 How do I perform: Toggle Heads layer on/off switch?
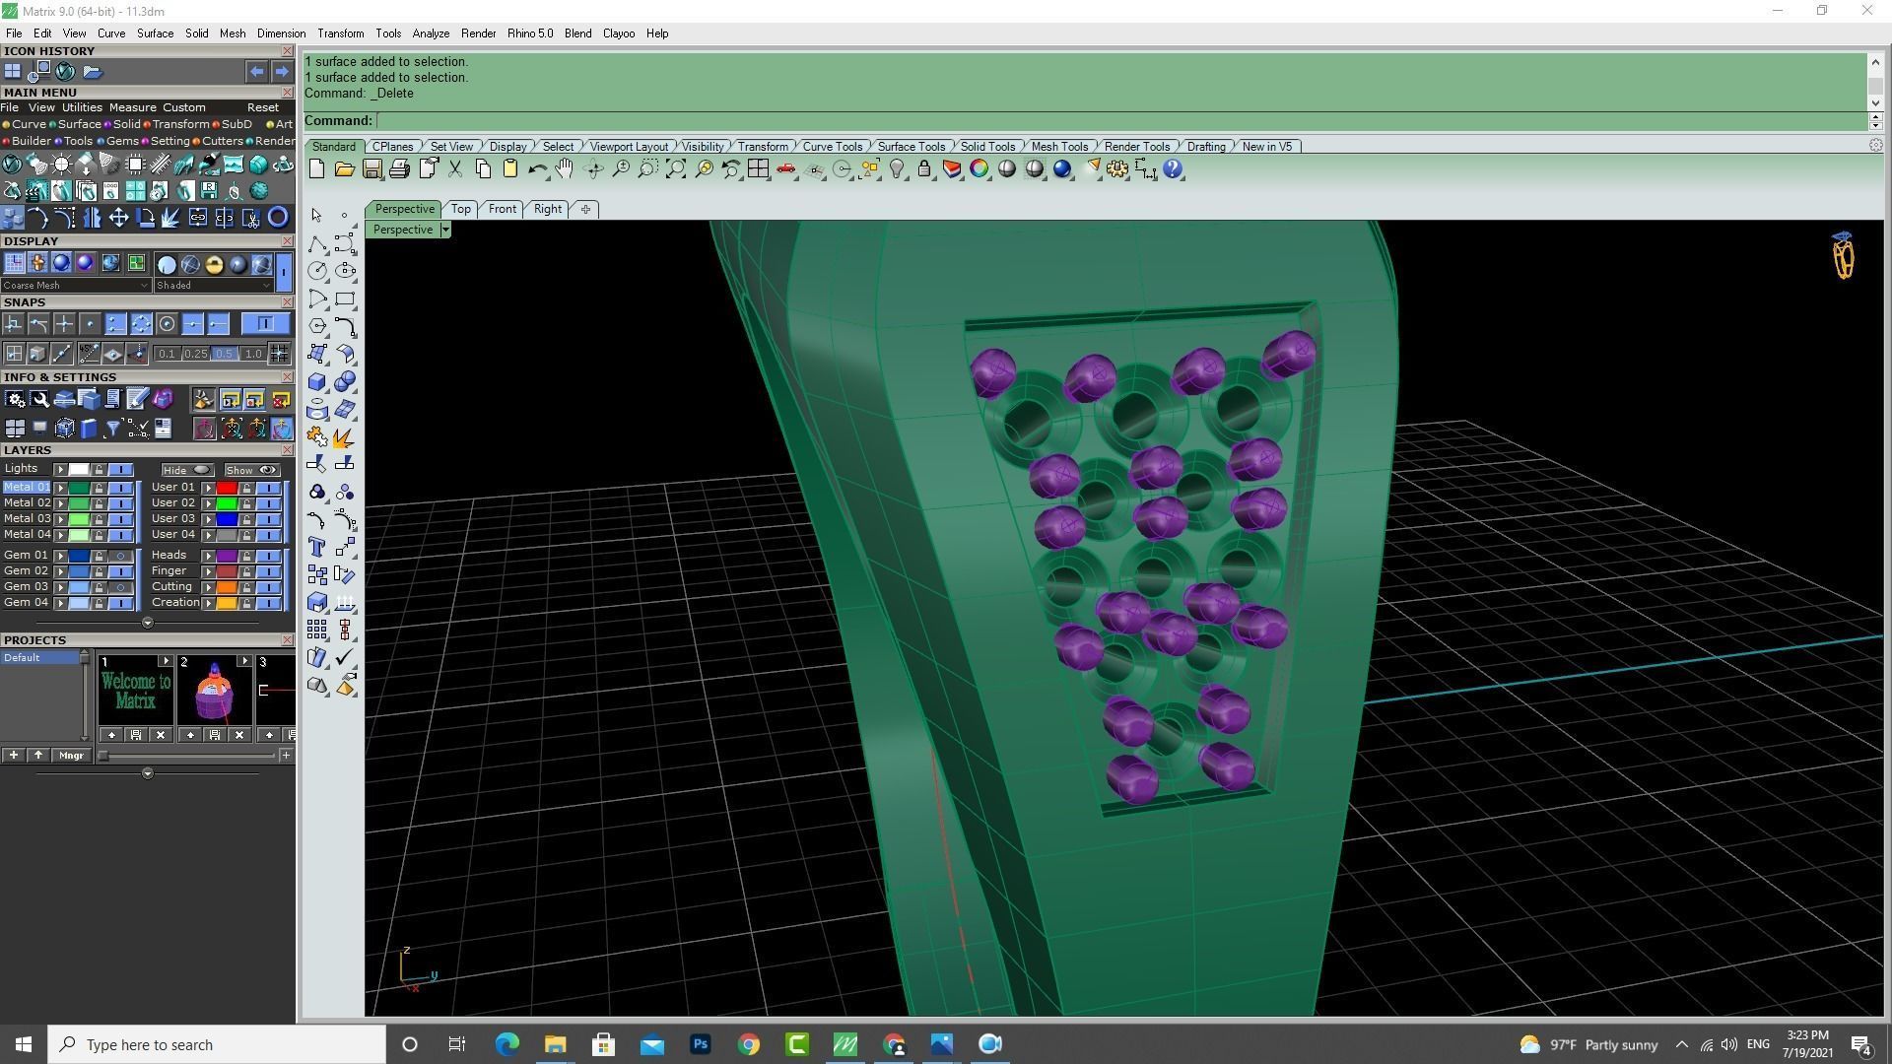(268, 556)
